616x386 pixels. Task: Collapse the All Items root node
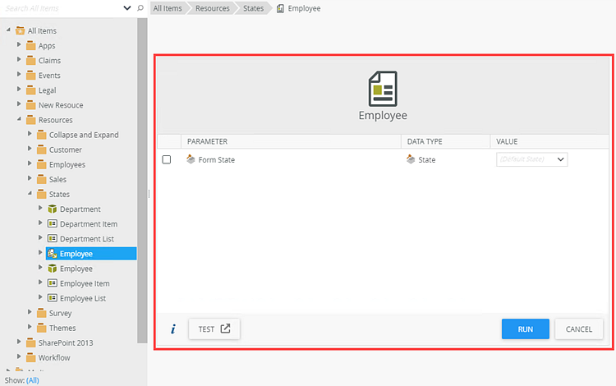tap(8, 30)
